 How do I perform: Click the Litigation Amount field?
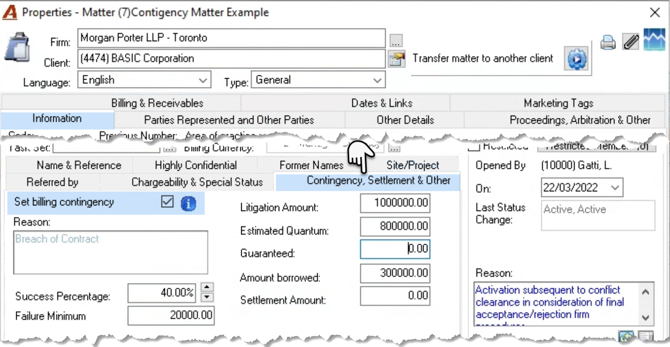[395, 203]
